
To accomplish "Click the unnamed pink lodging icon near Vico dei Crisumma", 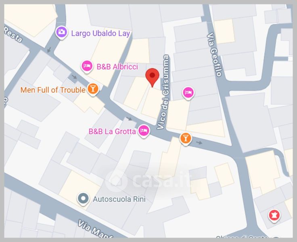I will 188,93.
